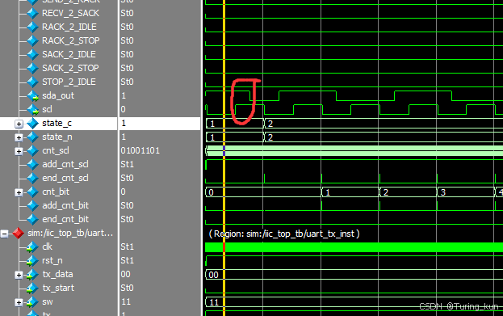
Task: Click the clk input signal icon
Action: point(32,247)
